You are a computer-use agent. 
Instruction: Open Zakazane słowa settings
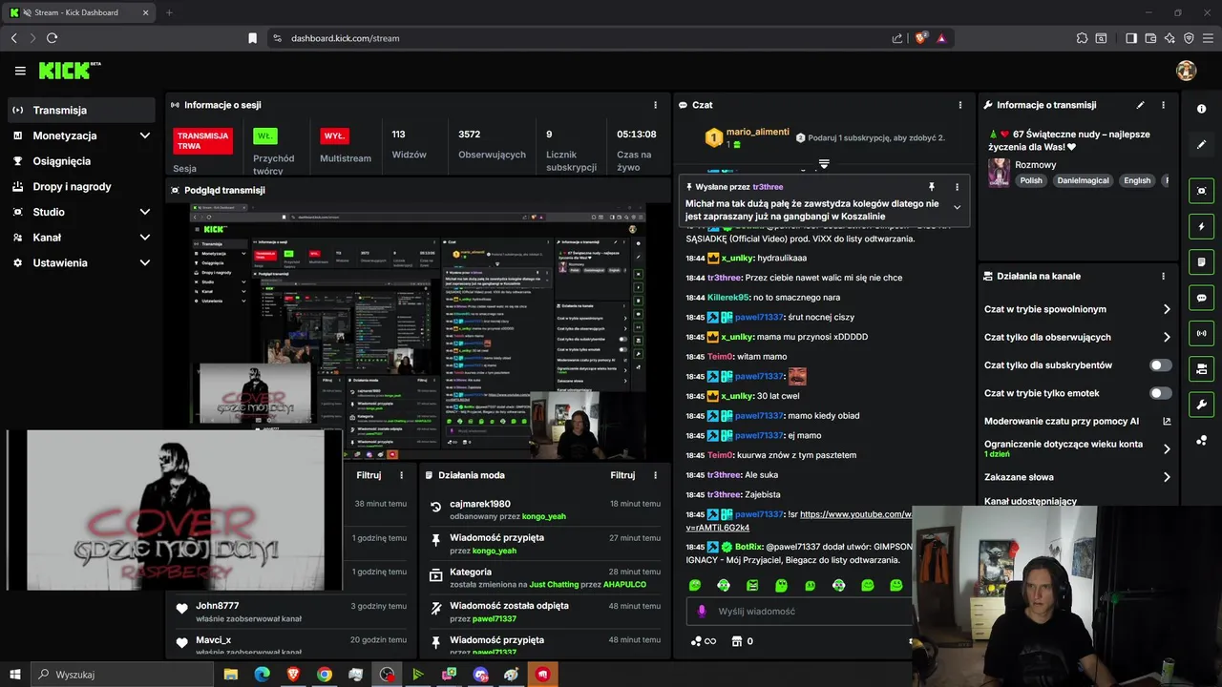coord(1077,477)
